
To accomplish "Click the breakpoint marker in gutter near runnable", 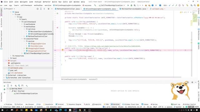I will (x=57, y=28).
